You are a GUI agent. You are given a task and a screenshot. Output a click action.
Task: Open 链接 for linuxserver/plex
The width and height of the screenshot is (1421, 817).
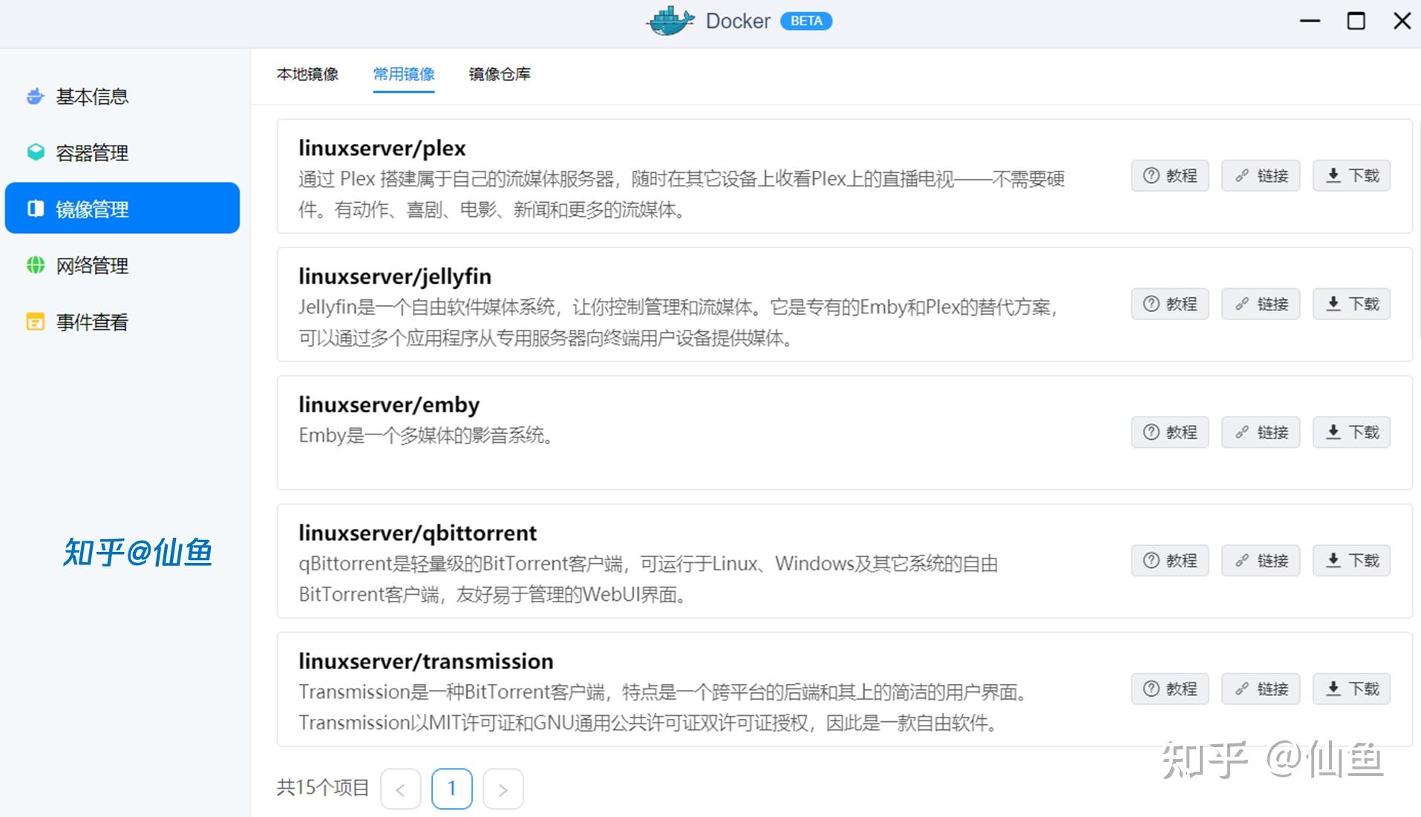[x=1261, y=176]
